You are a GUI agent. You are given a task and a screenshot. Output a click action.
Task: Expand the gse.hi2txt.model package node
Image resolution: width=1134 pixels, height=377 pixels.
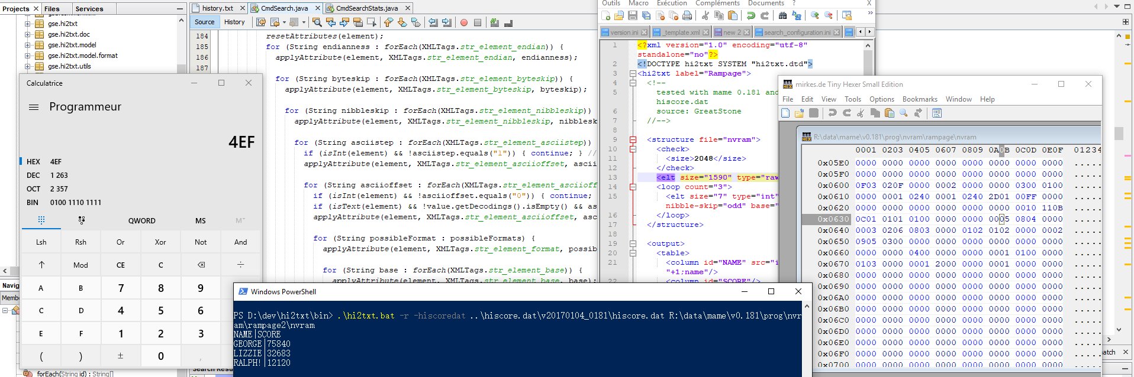tap(27, 45)
